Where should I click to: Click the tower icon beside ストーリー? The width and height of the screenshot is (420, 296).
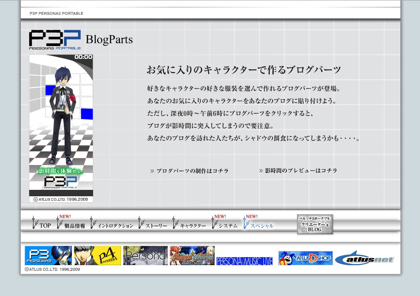[141, 222]
